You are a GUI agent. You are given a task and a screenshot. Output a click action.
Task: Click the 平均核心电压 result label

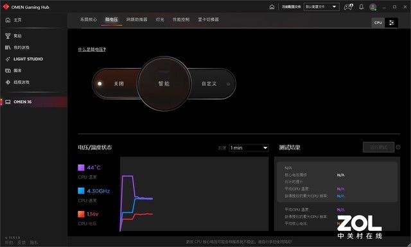click(296, 223)
